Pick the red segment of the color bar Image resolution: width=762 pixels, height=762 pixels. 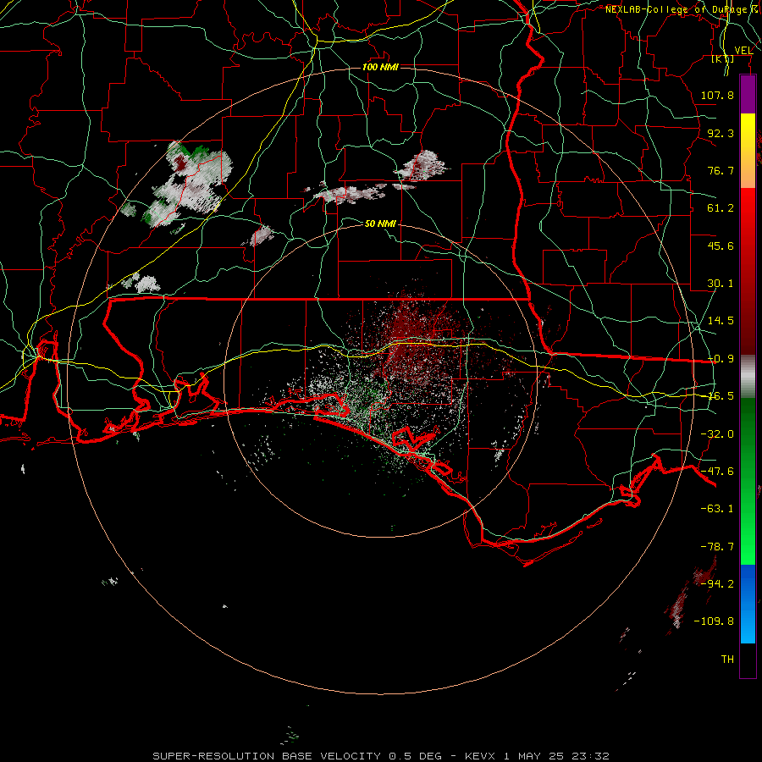pyautogui.click(x=748, y=271)
